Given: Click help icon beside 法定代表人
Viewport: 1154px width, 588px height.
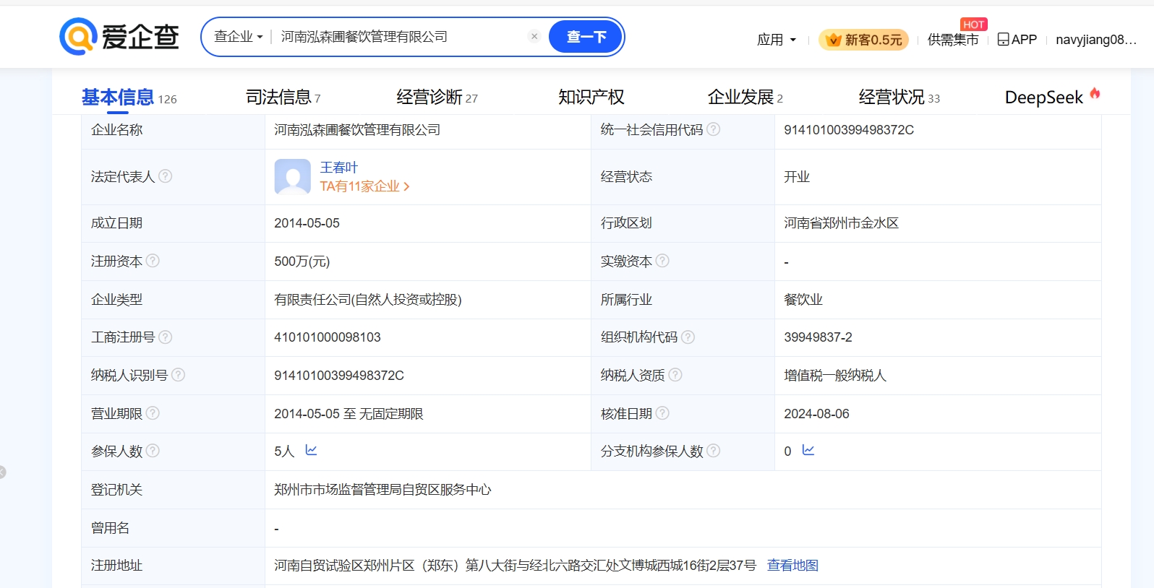Looking at the screenshot, I should click(166, 176).
